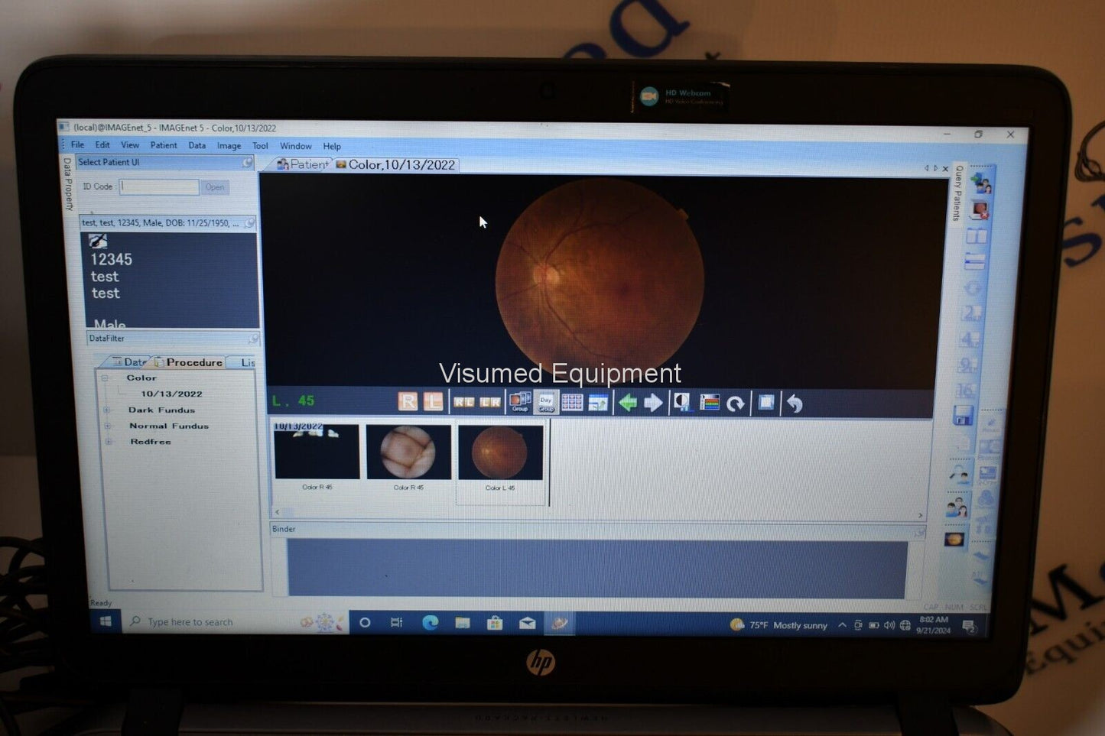Toggle the RL pair display button
The image size is (1105, 736).
[x=463, y=402]
